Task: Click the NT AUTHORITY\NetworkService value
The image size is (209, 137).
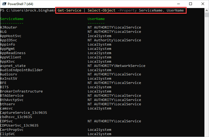Action: 116,66
